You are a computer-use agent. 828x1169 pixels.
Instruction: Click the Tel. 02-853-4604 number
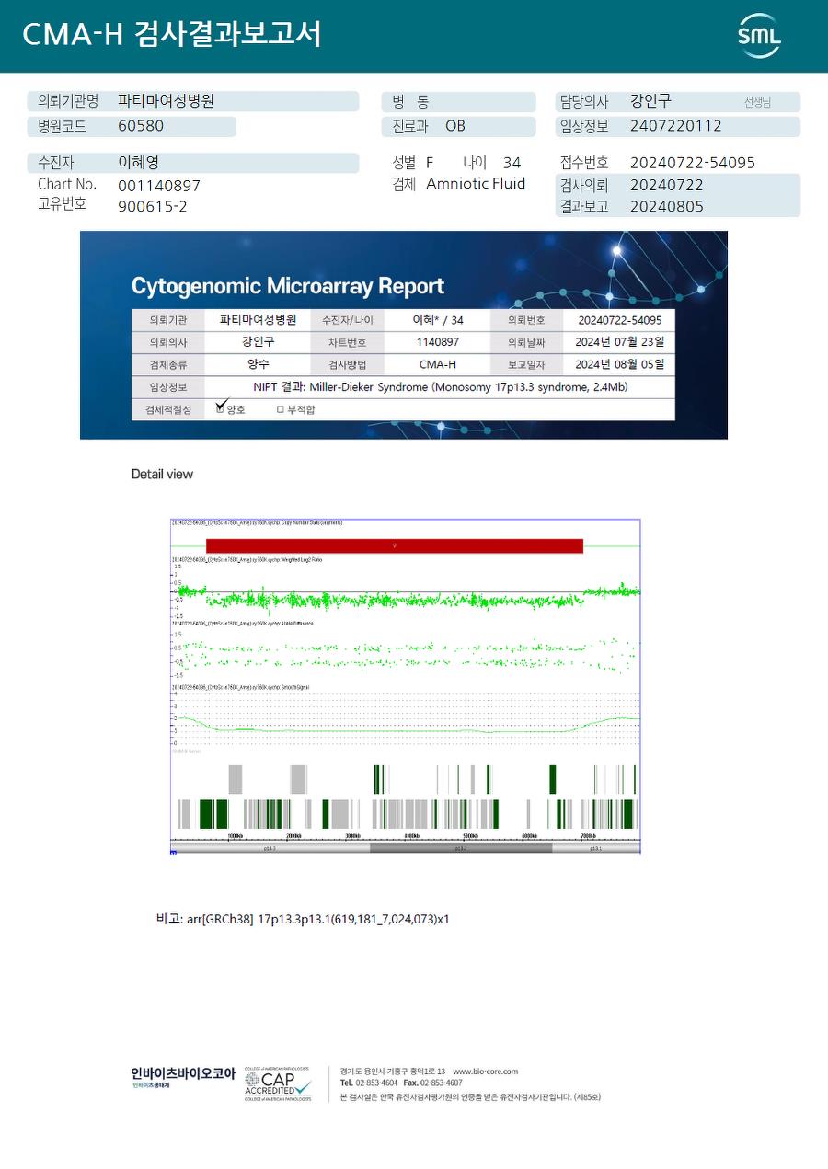(x=370, y=1083)
